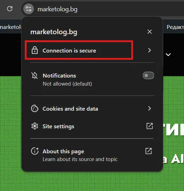Screen dimensions: 184x191
Task: Open About this page external link icon
Action: 148,151
